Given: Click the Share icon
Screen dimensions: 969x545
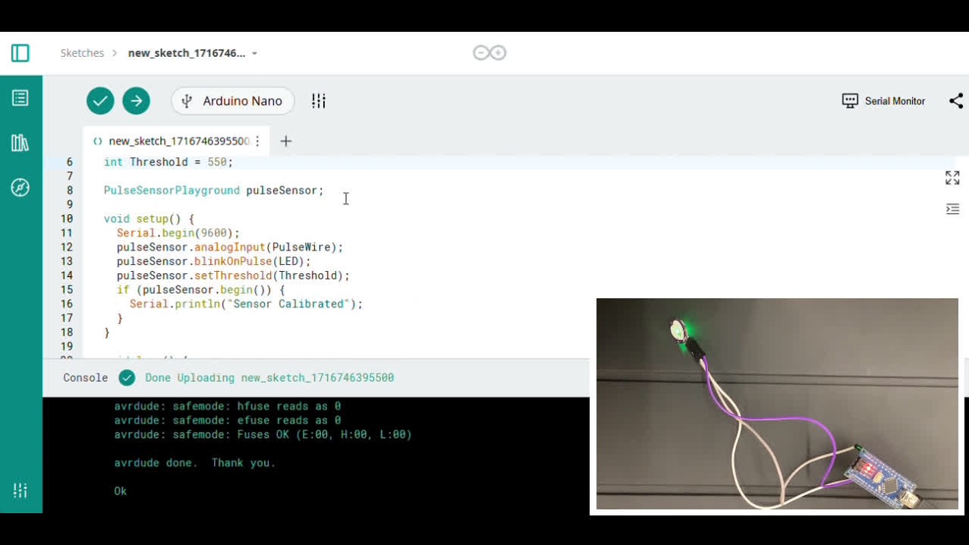Looking at the screenshot, I should pyautogui.click(x=956, y=101).
